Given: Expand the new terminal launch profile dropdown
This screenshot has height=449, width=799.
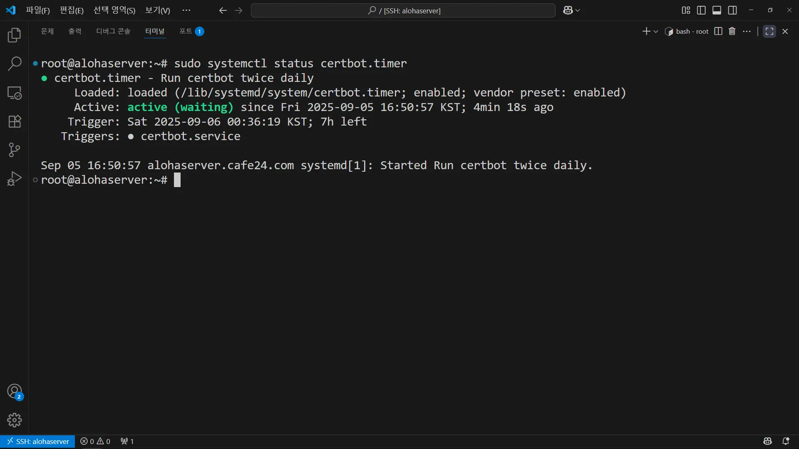Looking at the screenshot, I should (x=656, y=32).
